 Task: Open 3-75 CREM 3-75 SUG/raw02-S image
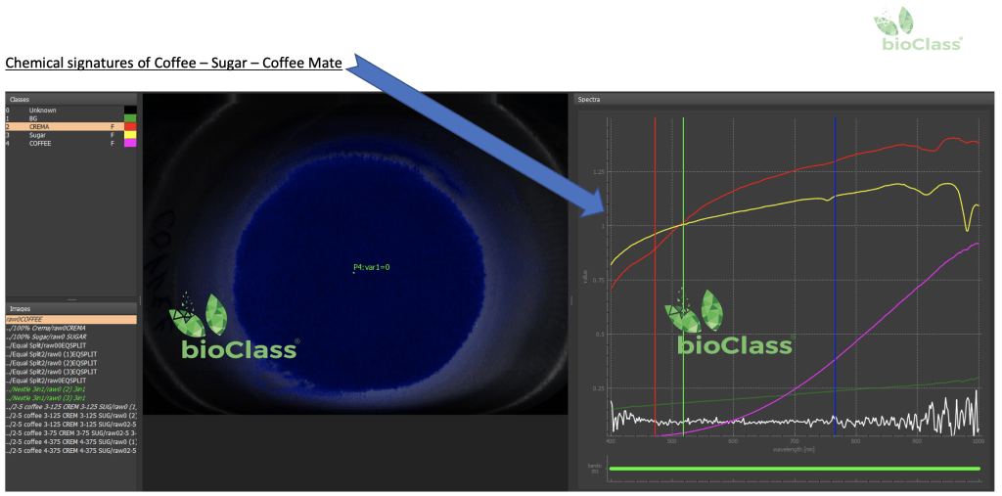(70, 432)
